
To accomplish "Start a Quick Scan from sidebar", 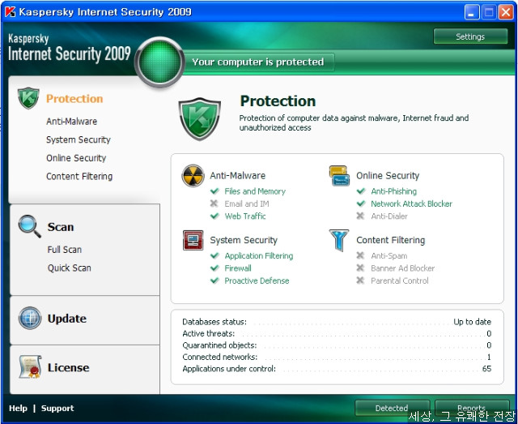I will [x=70, y=268].
